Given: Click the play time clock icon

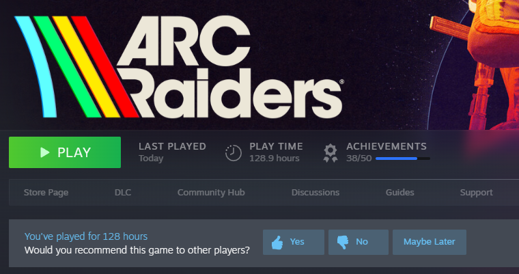Looking at the screenshot, I should 234,153.
